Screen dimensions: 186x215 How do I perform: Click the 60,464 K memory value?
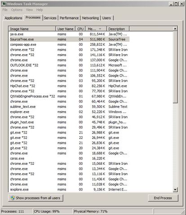point(98,102)
